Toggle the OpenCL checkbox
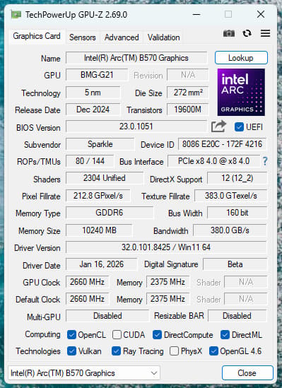The image size is (282, 388). (71, 335)
